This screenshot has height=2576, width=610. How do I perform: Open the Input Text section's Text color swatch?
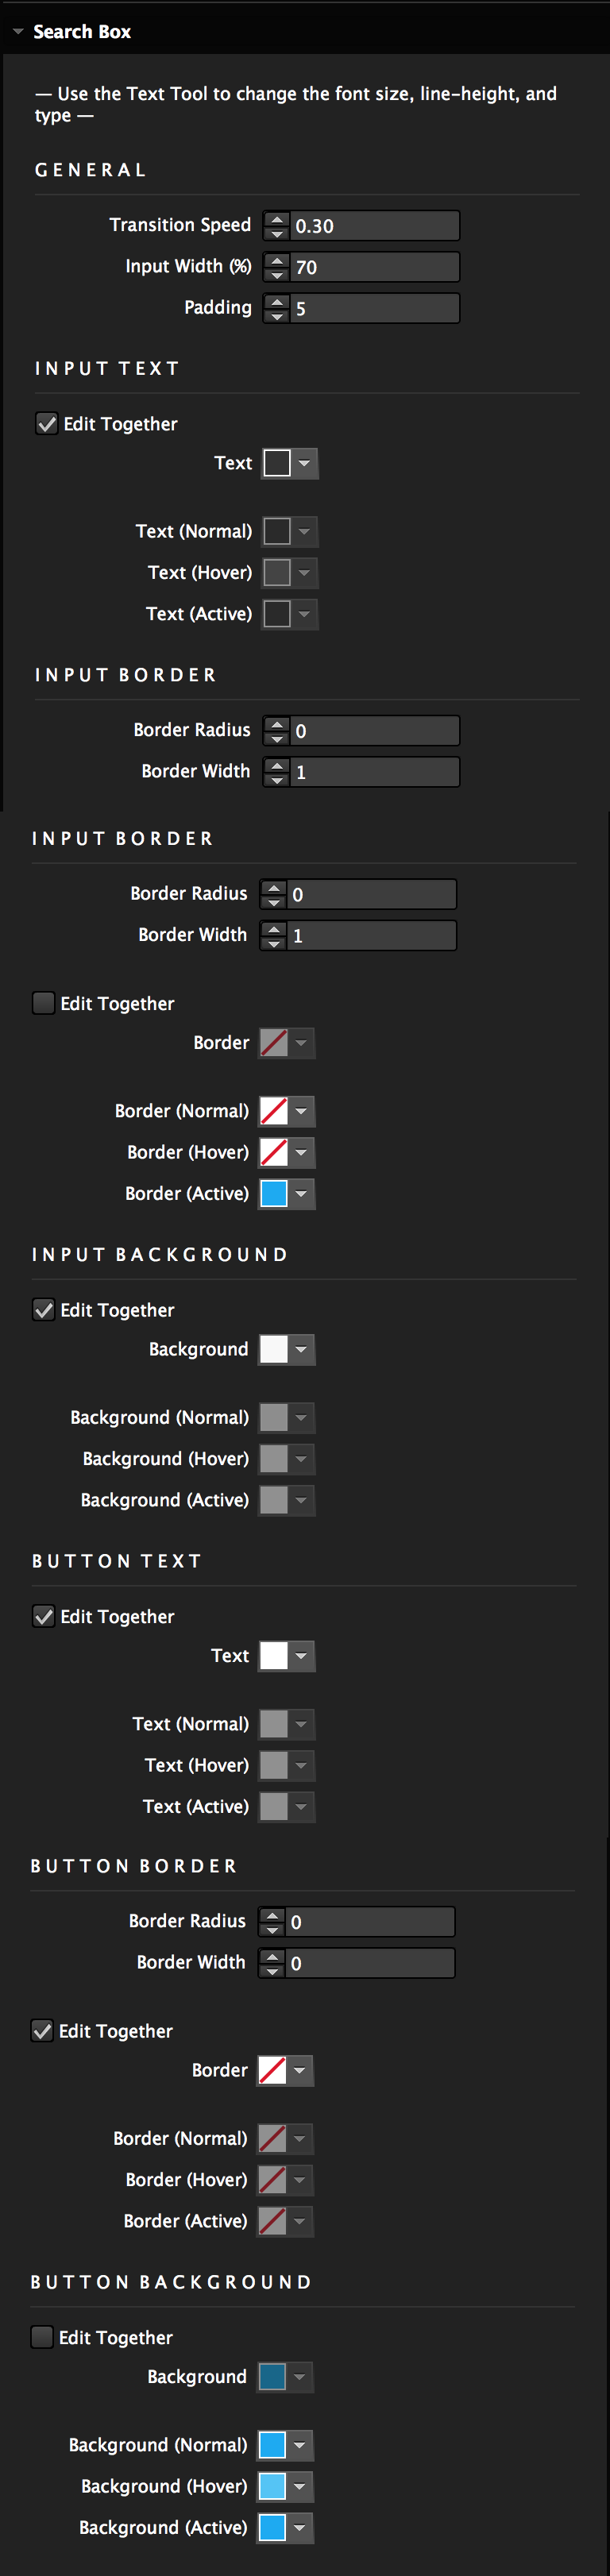[x=277, y=463]
